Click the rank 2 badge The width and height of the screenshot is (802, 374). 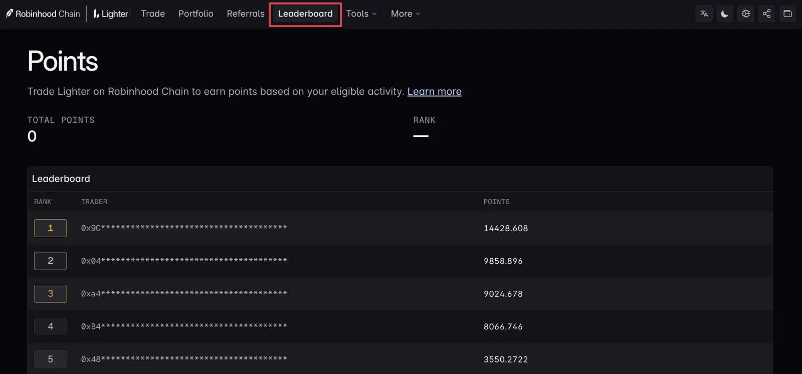coord(50,261)
